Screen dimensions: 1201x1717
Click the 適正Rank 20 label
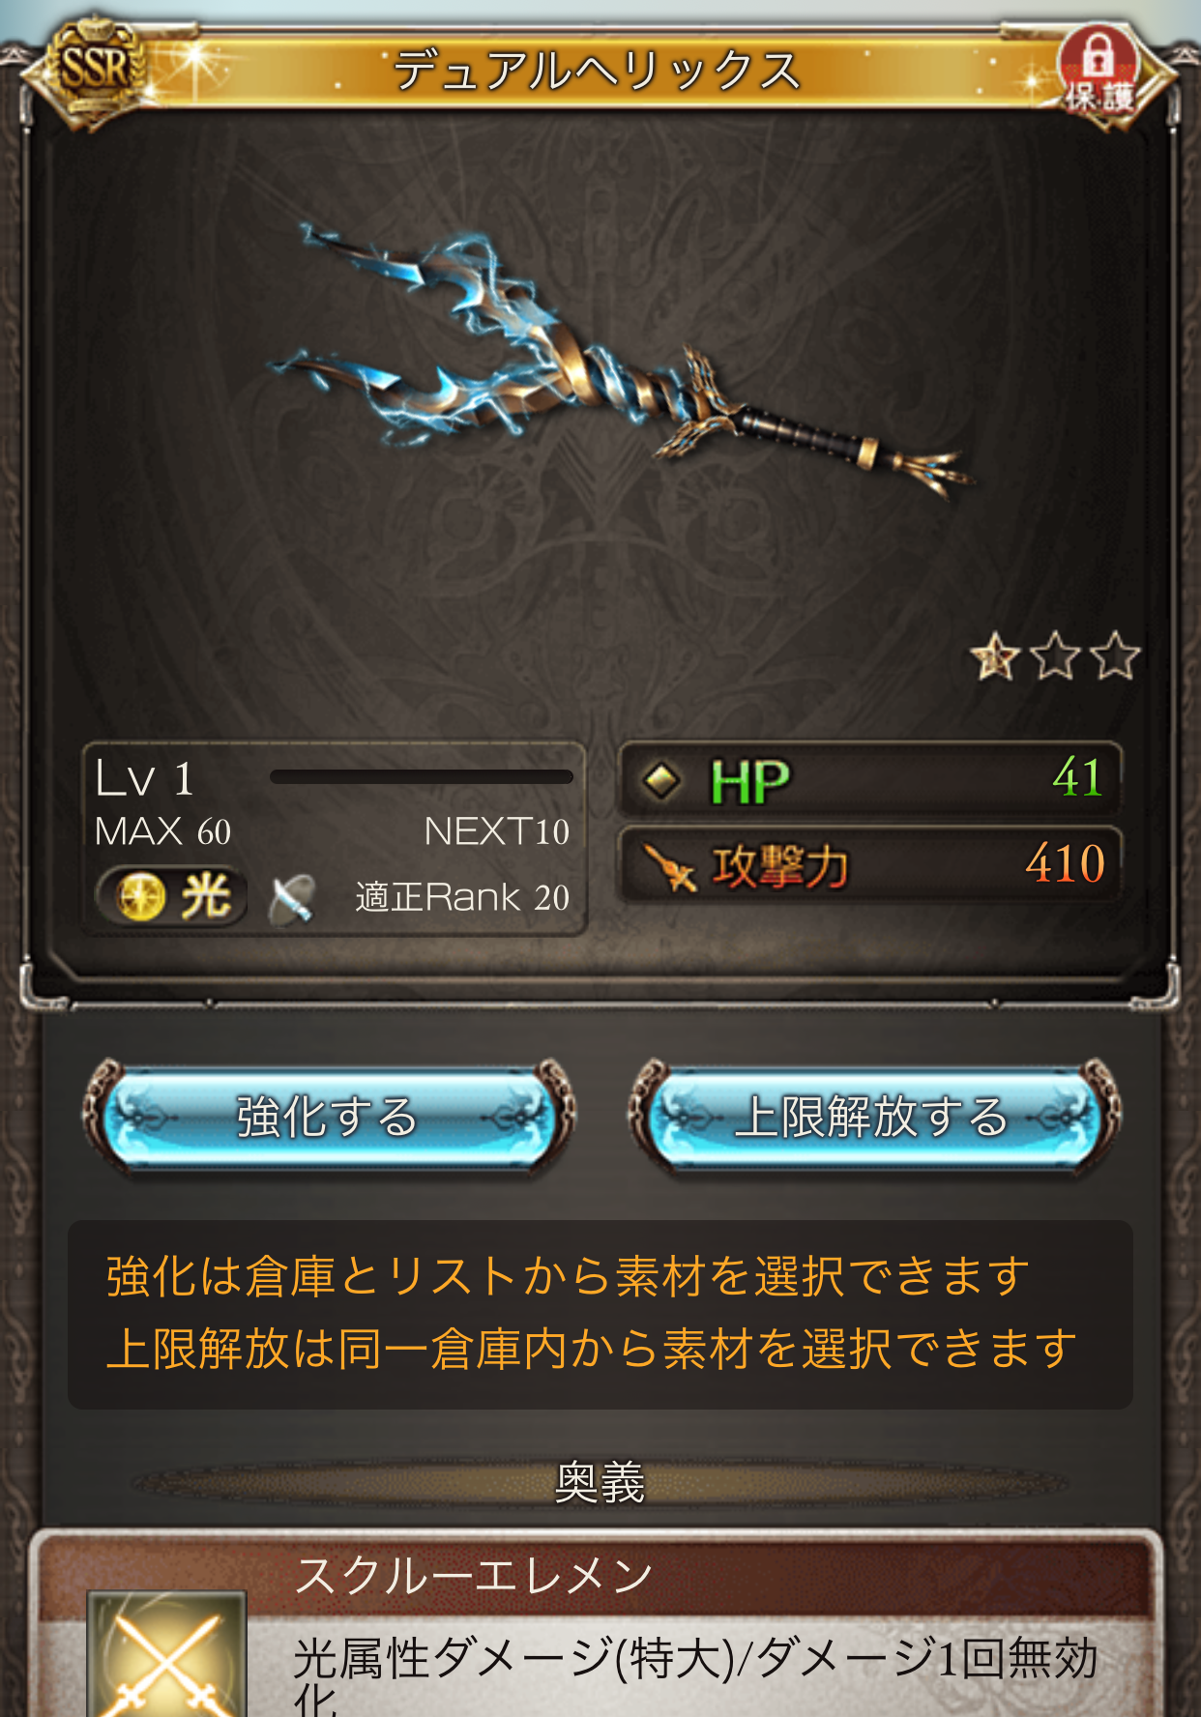(x=462, y=897)
